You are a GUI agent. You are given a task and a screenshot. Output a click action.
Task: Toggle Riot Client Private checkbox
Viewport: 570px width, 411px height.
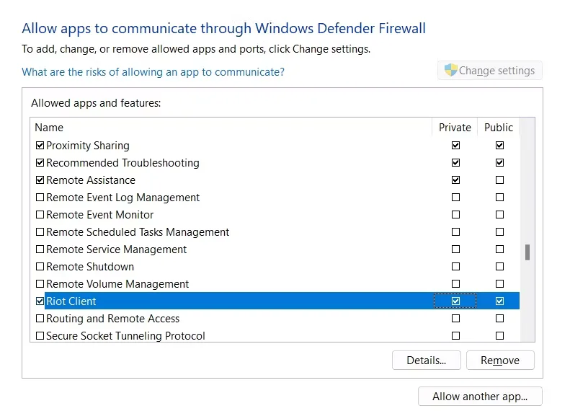pyautogui.click(x=455, y=301)
